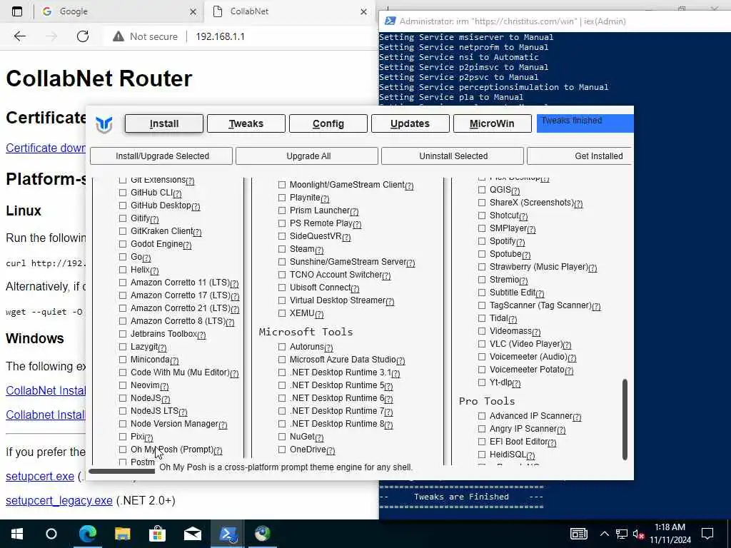731x548 pixels.
Task: Click the WinUtil logo icon
Action: (104, 124)
